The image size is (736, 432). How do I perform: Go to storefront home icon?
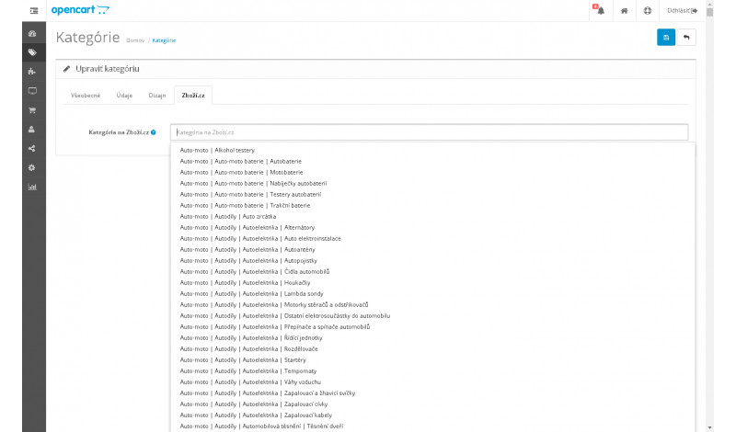click(624, 11)
